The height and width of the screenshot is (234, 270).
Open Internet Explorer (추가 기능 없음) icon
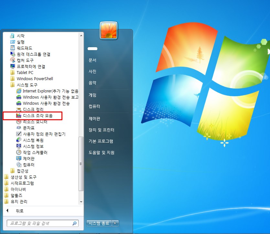[x=19, y=91]
